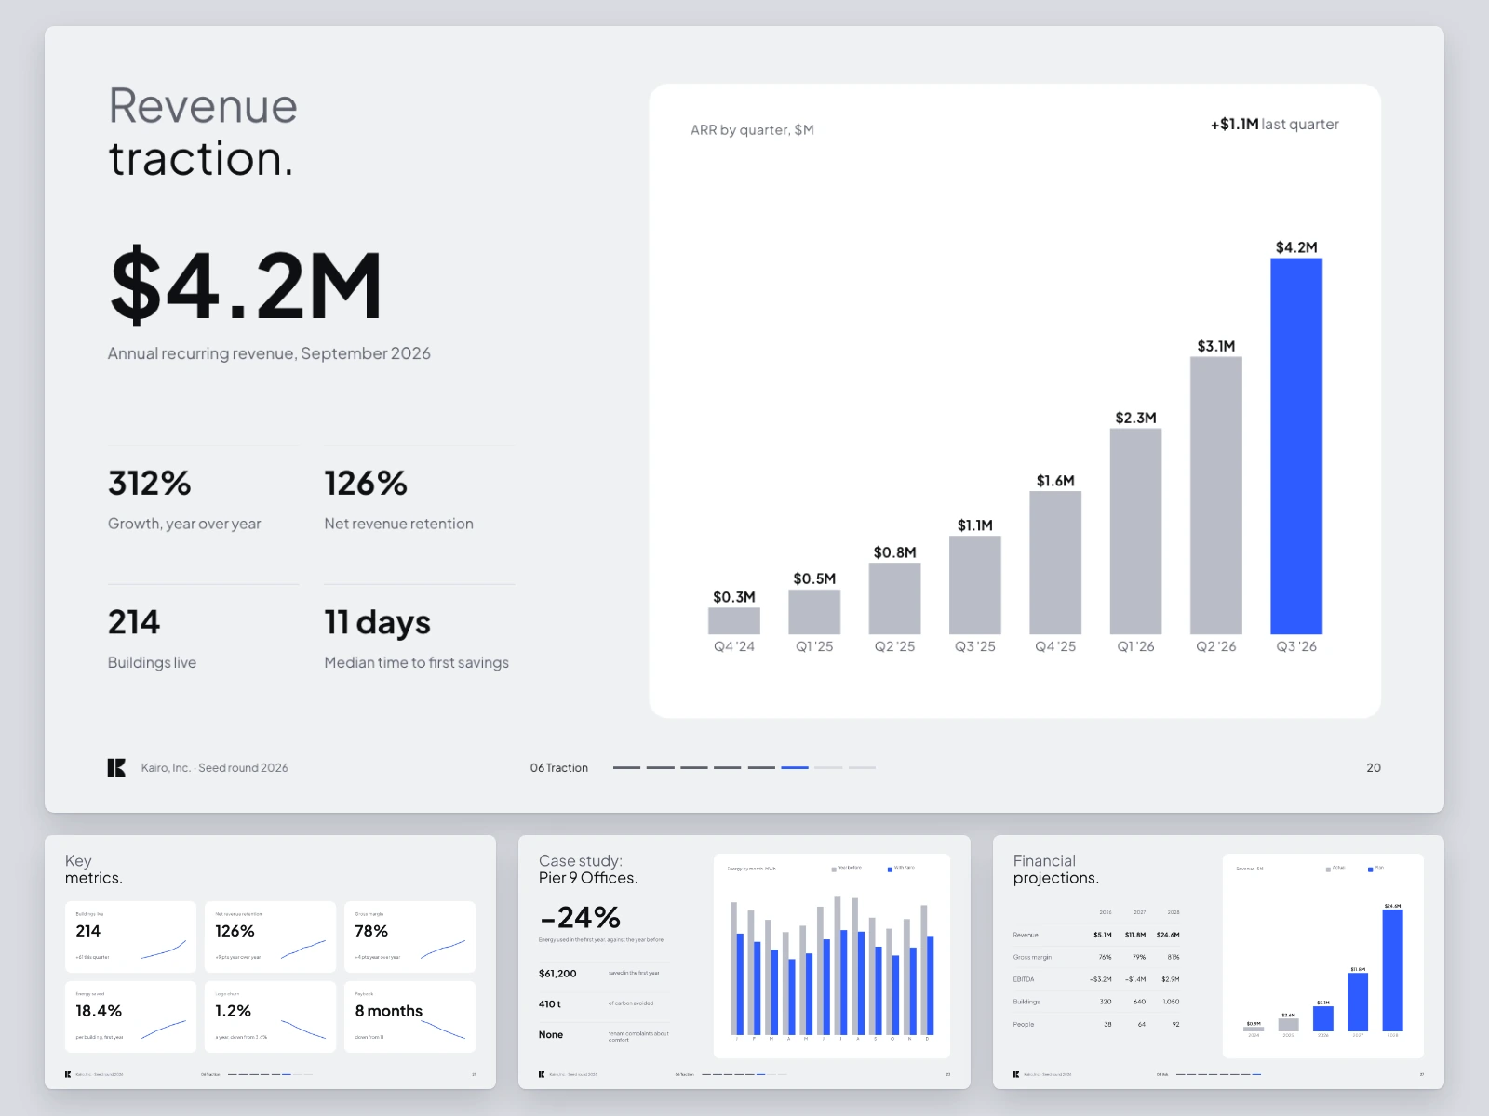Select 'Median time to first savings' caption
This screenshot has height=1116, width=1489.
pyautogui.click(x=416, y=662)
